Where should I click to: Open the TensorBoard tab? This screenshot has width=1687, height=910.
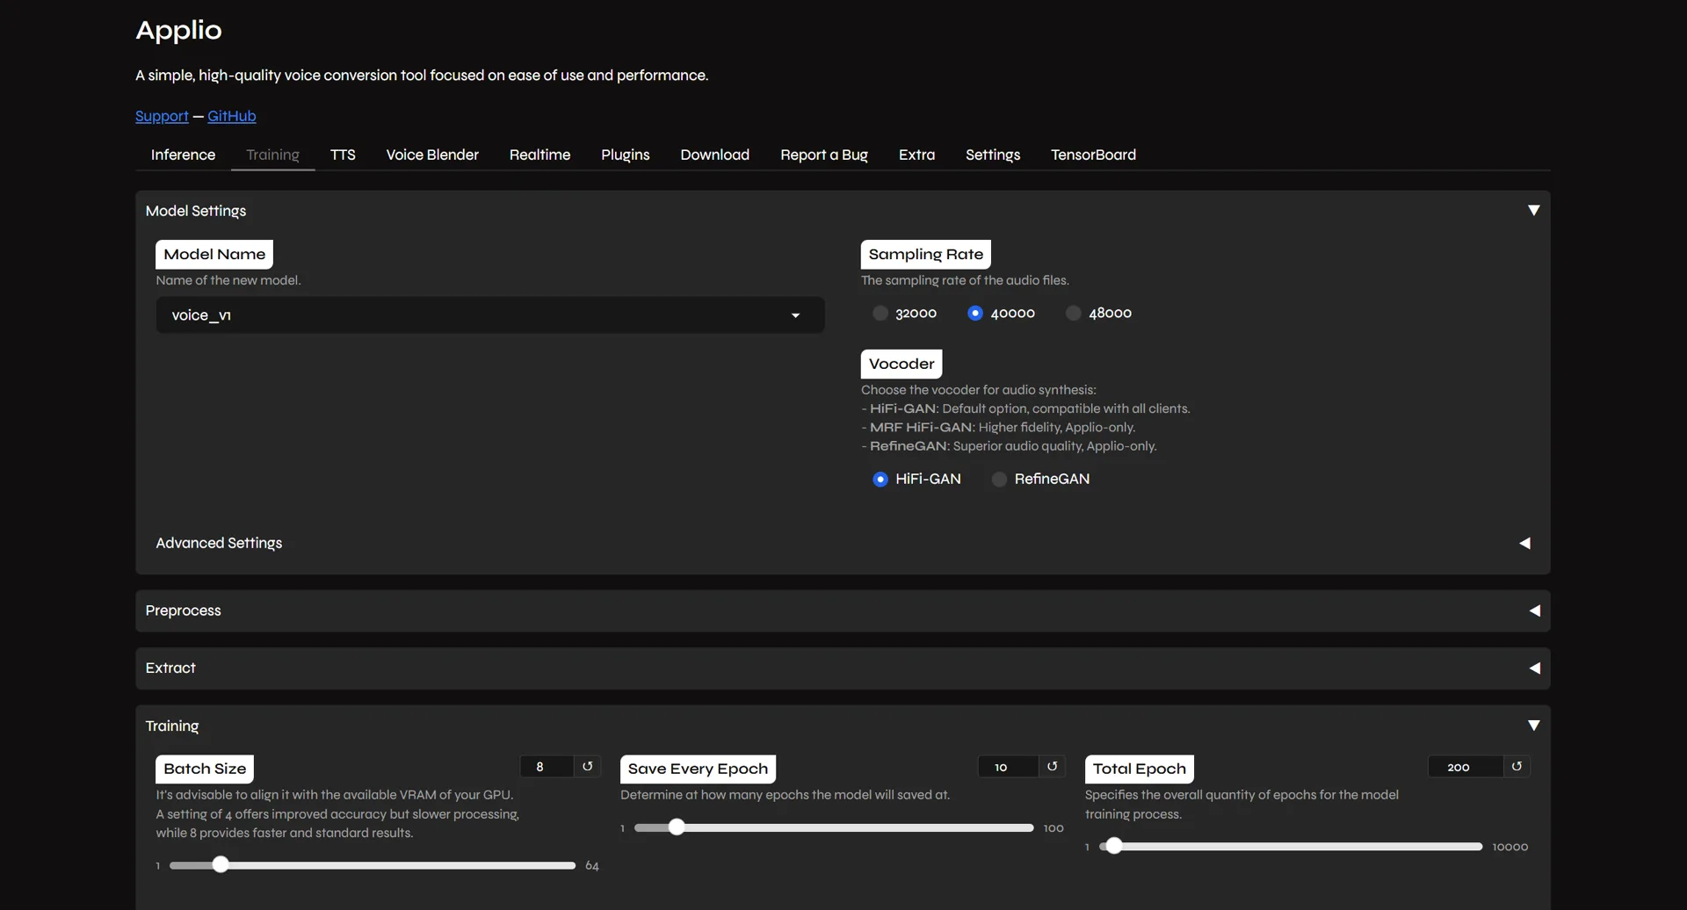(1093, 155)
